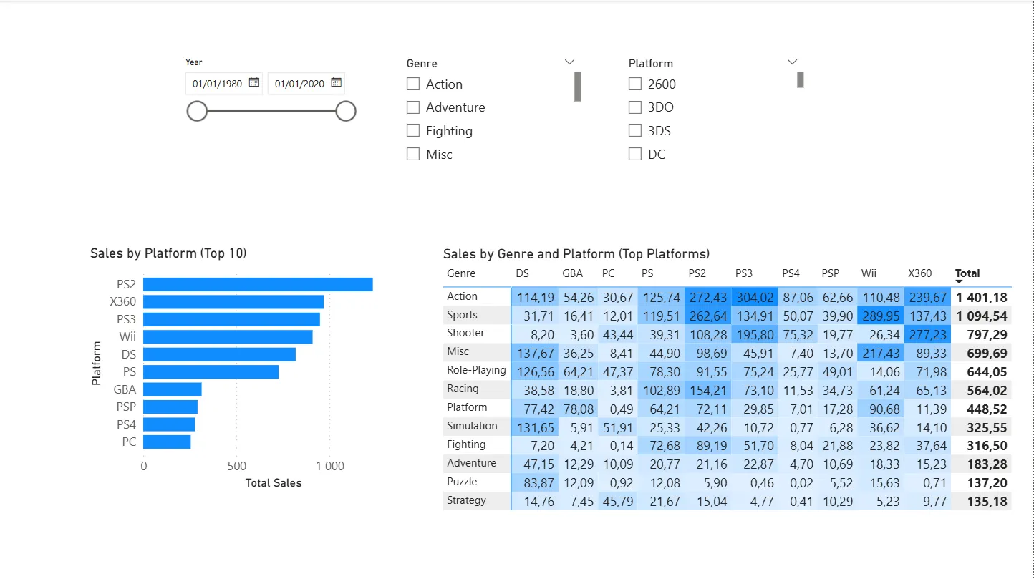Tick the Action genre checkbox
This screenshot has width=1034, height=579.
coord(413,84)
